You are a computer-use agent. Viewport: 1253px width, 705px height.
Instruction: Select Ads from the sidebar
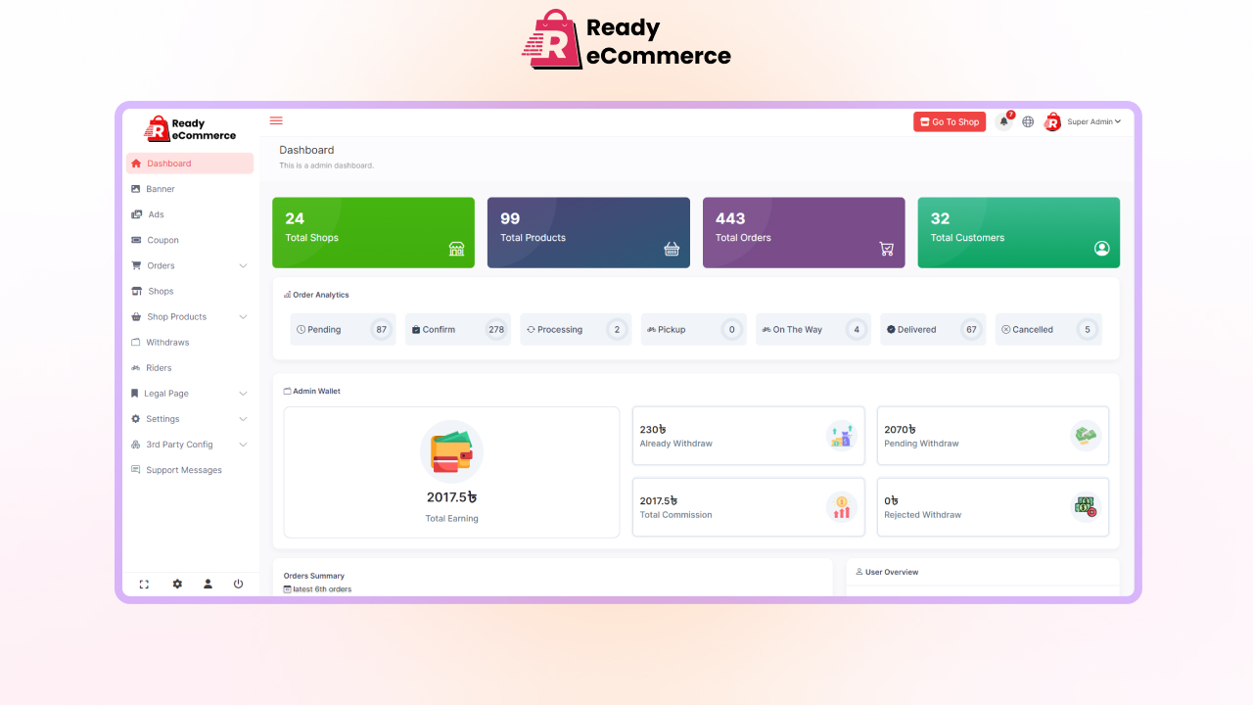point(157,213)
